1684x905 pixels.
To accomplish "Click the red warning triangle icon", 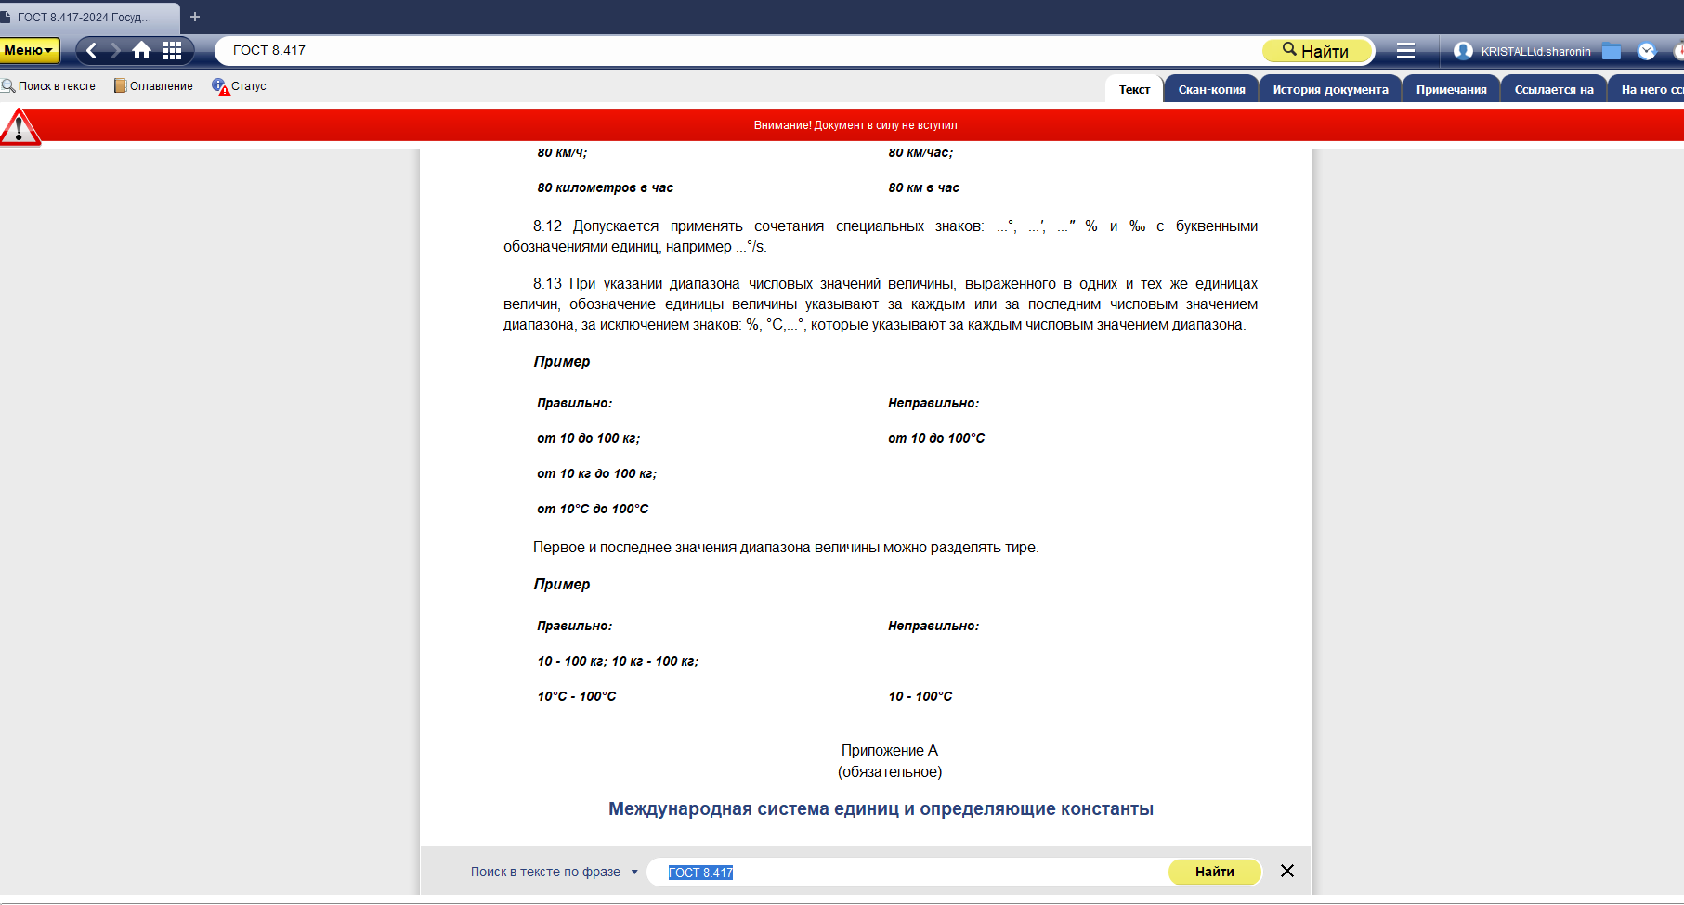I will pyautogui.click(x=20, y=127).
